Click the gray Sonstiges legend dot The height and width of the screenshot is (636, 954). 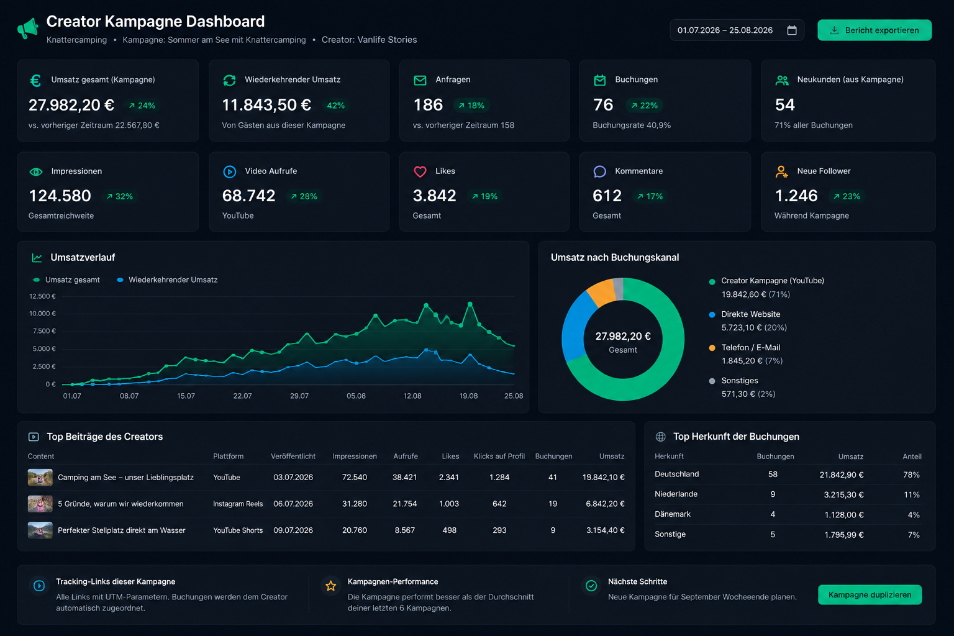(x=712, y=381)
